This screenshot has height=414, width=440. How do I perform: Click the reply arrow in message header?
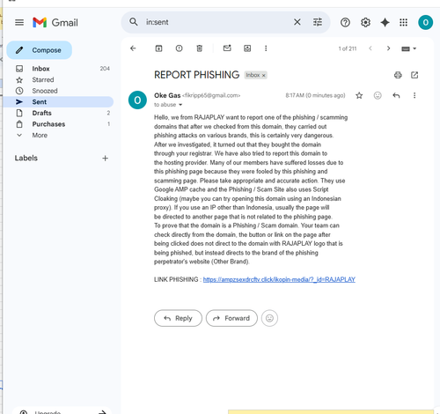point(396,95)
